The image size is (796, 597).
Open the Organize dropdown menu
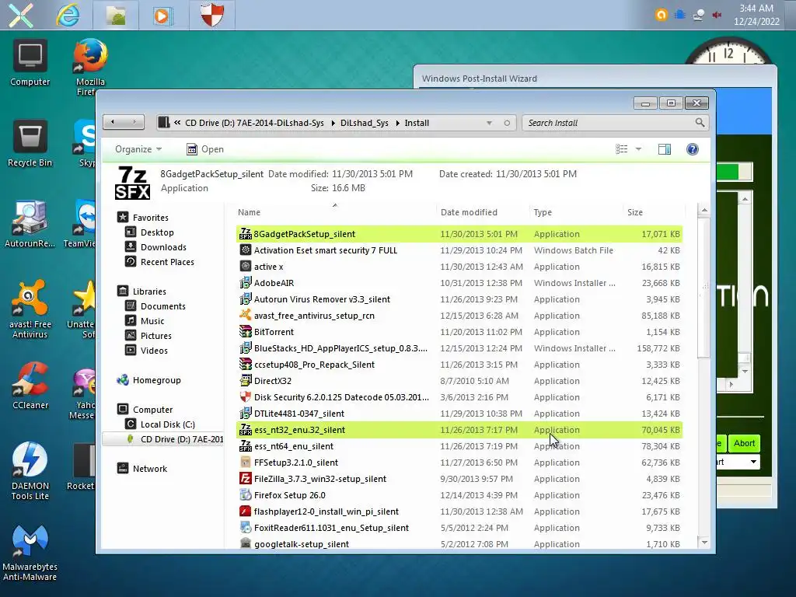click(138, 148)
